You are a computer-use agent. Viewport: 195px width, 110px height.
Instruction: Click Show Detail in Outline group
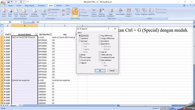click(161, 9)
